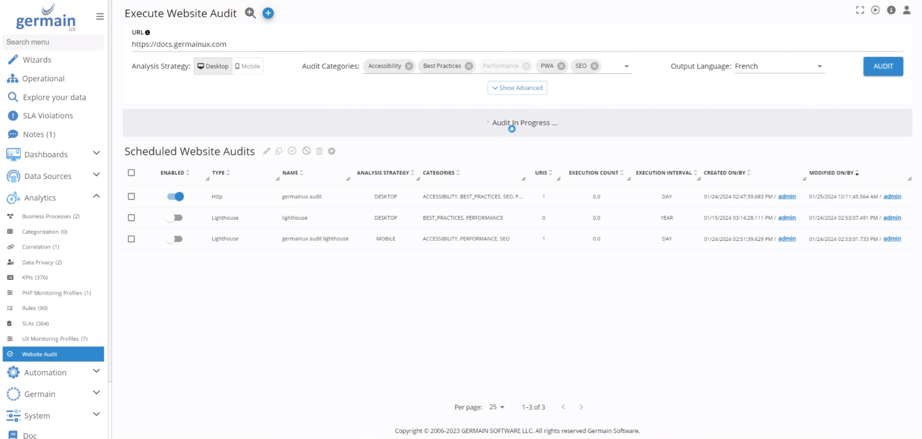The width and height of the screenshot is (922, 439).
Task: Click the Audit In Progress indicator dot
Action: 512,129
